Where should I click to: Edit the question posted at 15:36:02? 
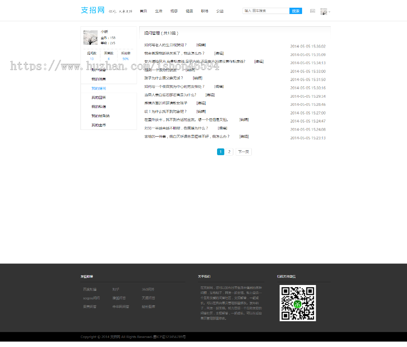pyautogui.click(x=201, y=45)
